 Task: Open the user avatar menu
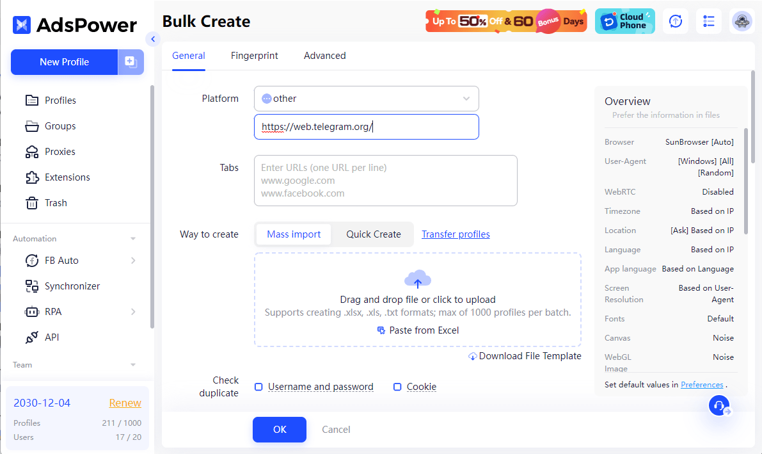[742, 21]
